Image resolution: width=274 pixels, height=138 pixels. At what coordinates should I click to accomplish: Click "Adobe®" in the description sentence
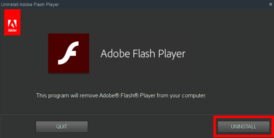click(x=109, y=96)
